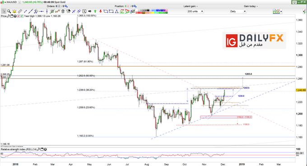This screenshot has width=307, height=166.
Task: Open RSI indicator wrench settings
Action: pyautogui.click(x=38, y=149)
